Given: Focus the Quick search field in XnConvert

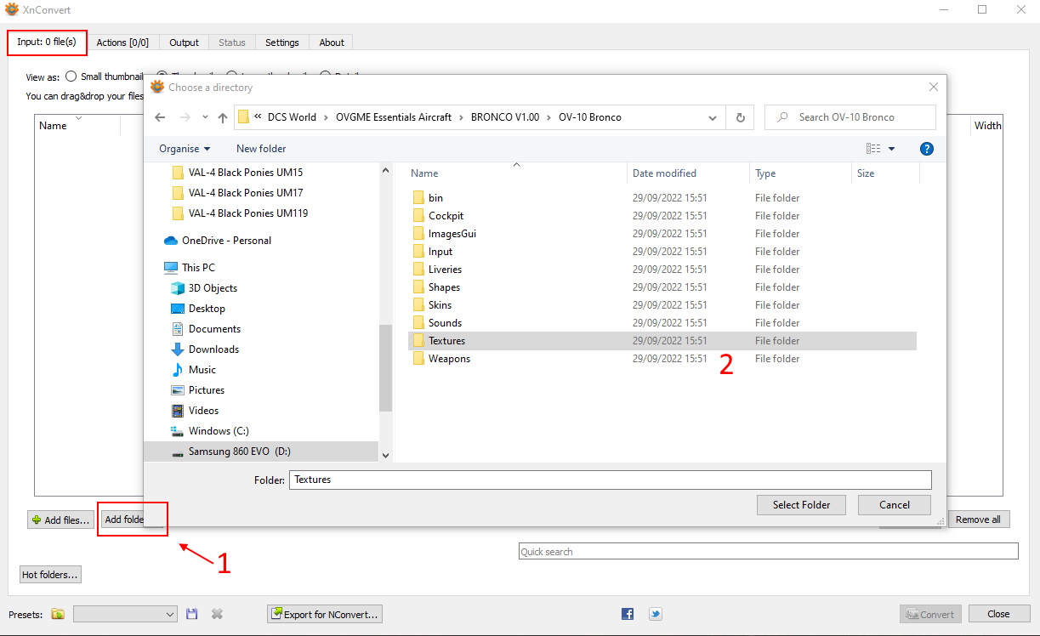Looking at the screenshot, I should pos(769,552).
